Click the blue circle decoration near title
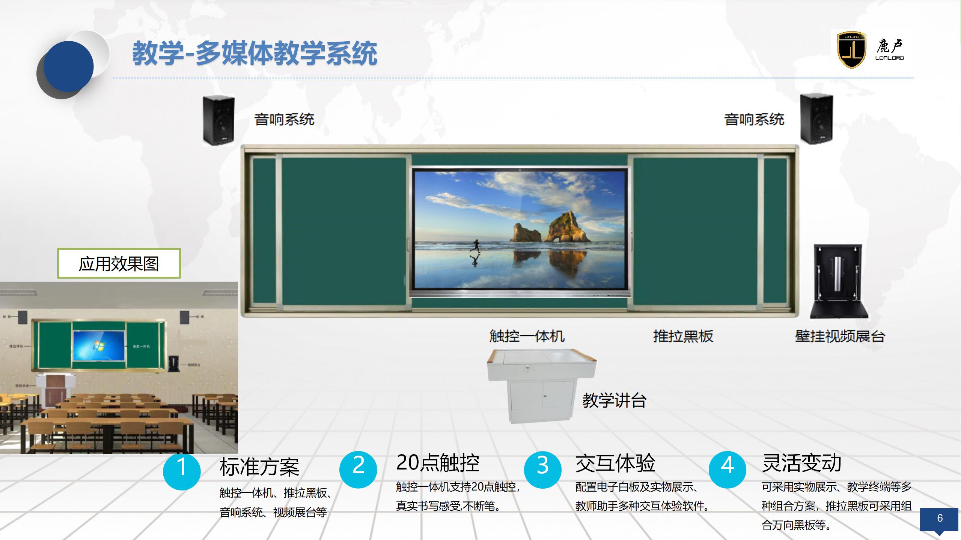This screenshot has width=961, height=540. pyautogui.click(x=68, y=67)
